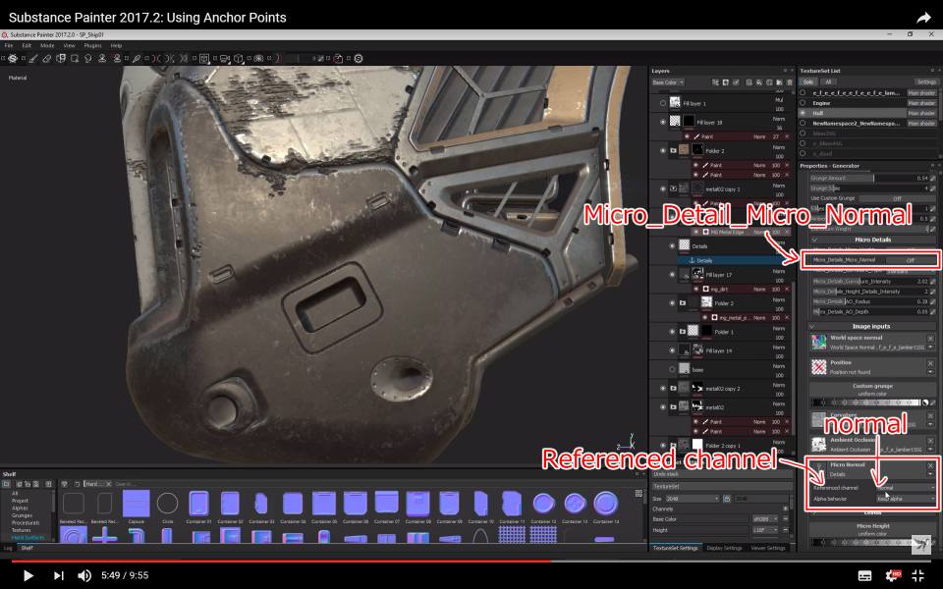The height and width of the screenshot is (589, 943).
Task: Click TextureSet List Settings button
Action: tap(926, 81)
